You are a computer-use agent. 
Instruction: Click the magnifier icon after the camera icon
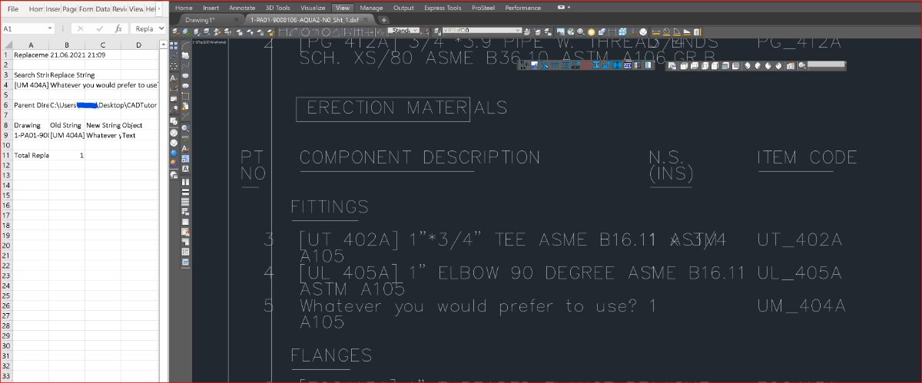802,67
